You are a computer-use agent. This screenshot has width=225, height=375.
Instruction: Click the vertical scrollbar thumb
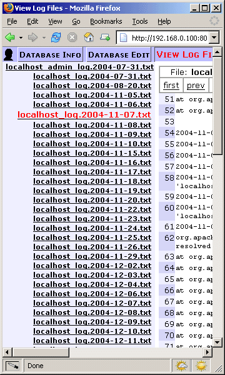[x=217, y=106]
